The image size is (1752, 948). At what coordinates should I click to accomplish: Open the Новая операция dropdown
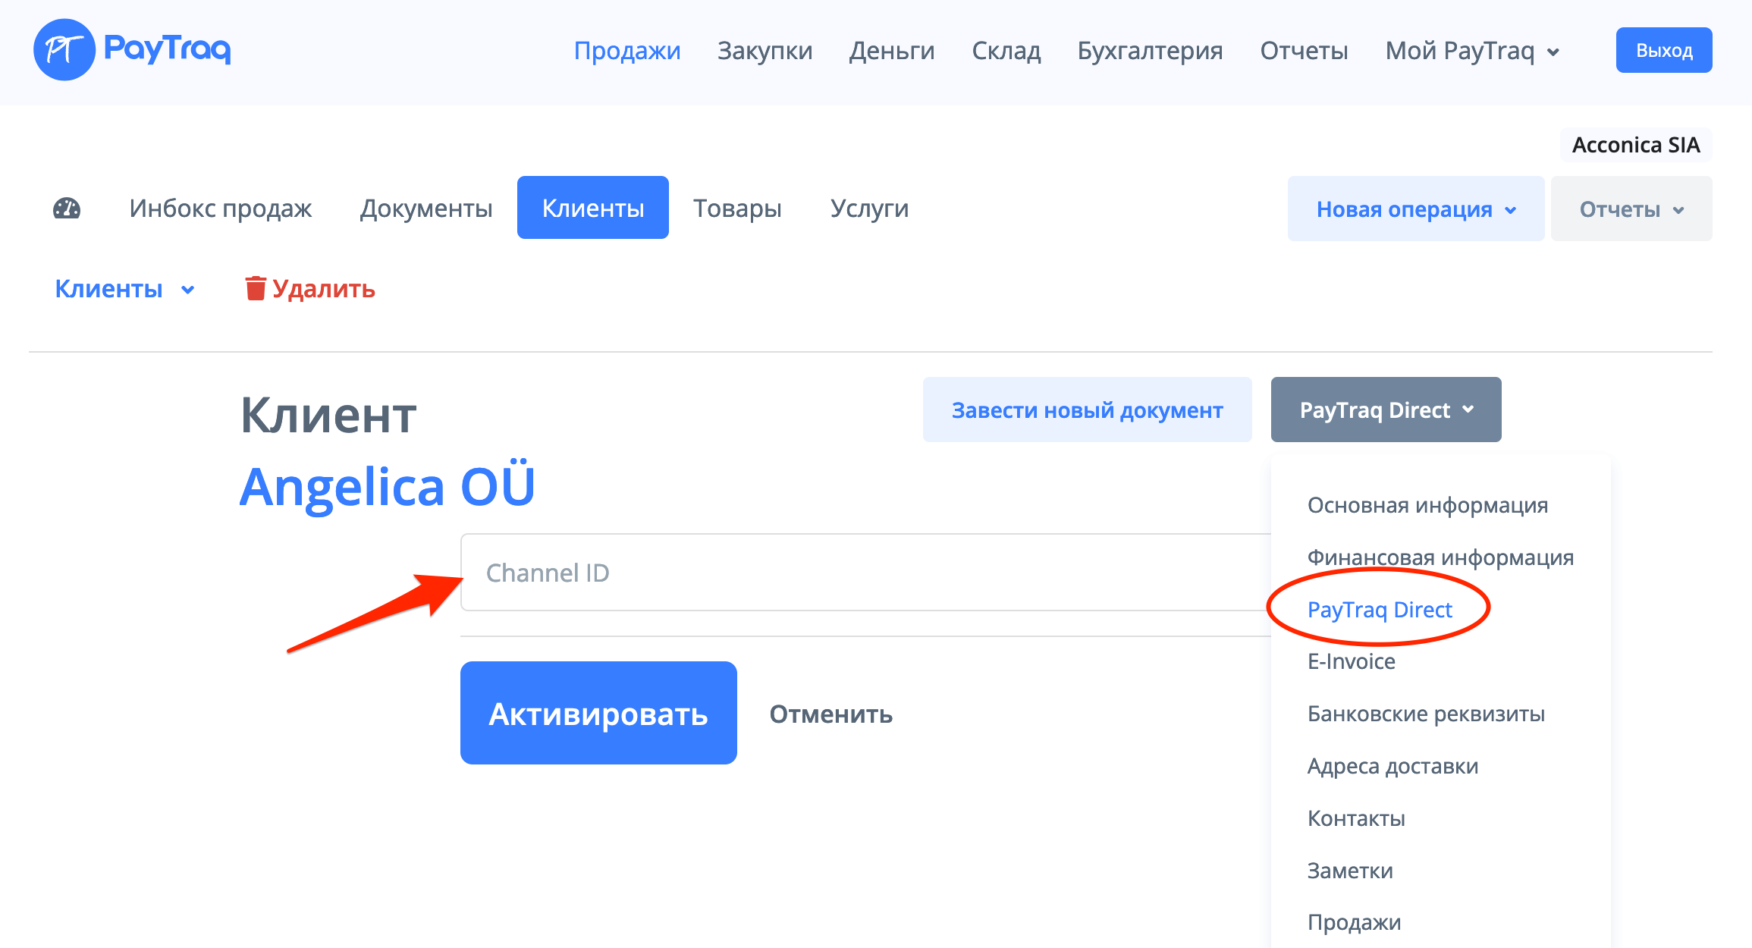(x=1415, y=209)
